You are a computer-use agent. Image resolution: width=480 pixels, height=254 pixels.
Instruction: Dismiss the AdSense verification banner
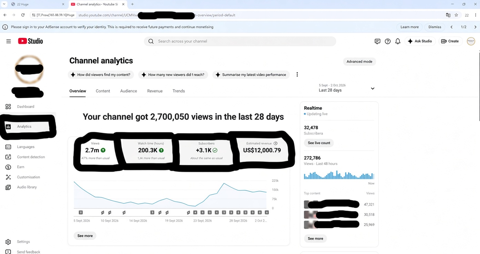pos(435,27)
